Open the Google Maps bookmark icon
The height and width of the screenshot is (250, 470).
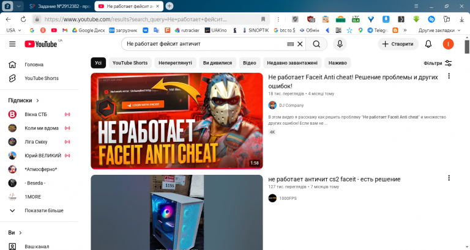pyautogui.click(x=360, y=30)
